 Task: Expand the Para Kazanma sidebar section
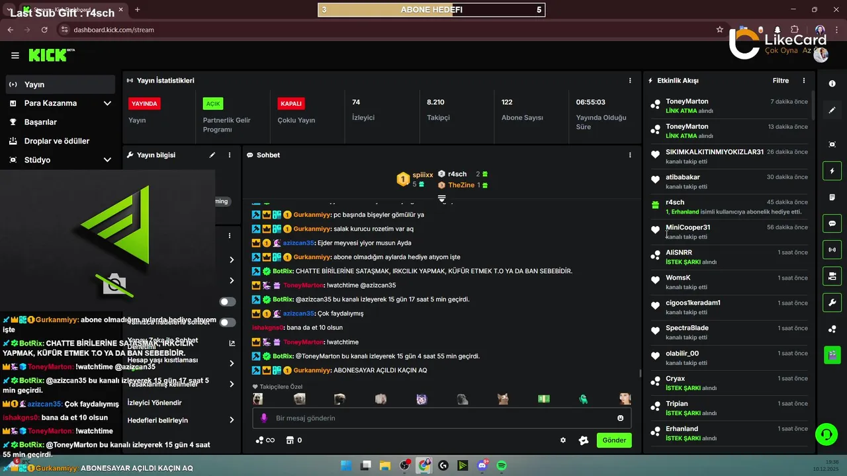tap(107, 103)
